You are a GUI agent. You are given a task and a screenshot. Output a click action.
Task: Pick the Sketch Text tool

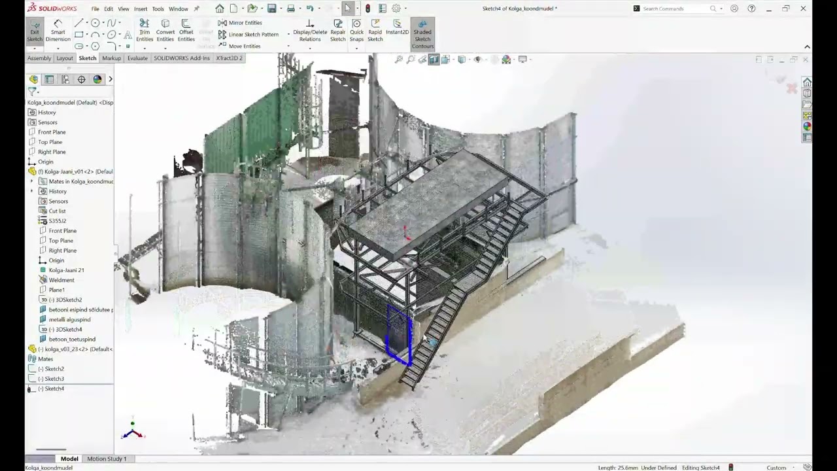pyautogui.click(x=128, y=35)
